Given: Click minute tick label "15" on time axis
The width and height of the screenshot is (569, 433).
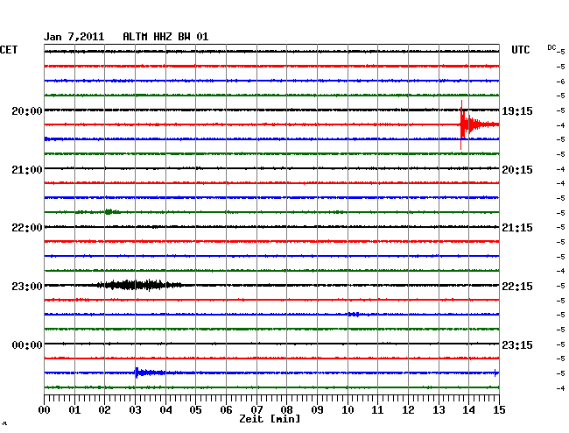Looking at the screenshot, I should pyautogui.click(x=499, y=410).
